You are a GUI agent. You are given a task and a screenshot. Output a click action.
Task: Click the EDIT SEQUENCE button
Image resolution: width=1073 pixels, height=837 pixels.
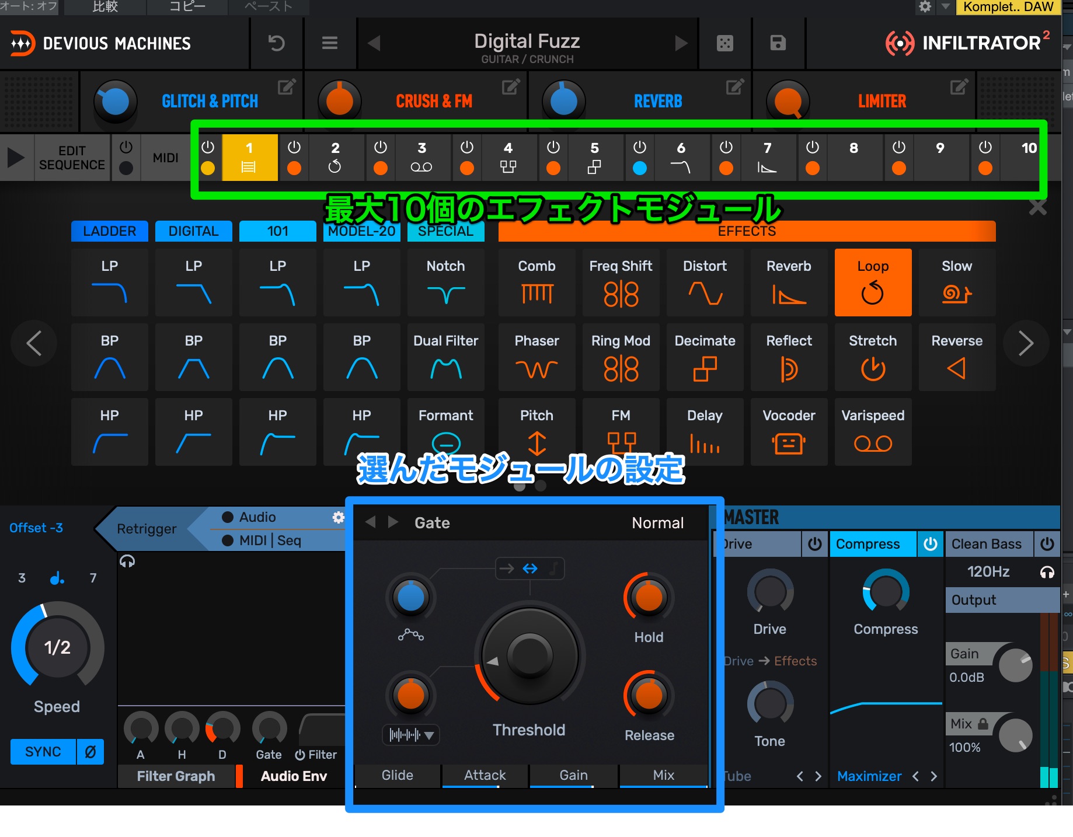pos(72,158)
